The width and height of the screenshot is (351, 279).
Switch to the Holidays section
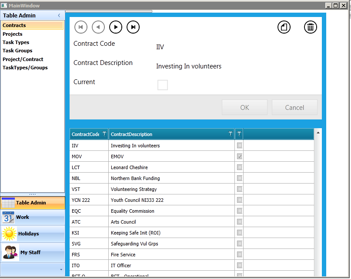click(x=33, y=234)
